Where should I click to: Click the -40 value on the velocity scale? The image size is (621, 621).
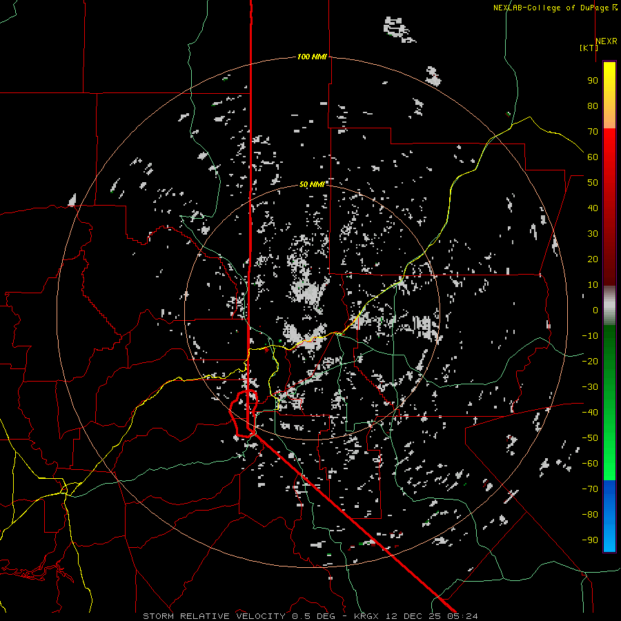(x=590, y=413)
